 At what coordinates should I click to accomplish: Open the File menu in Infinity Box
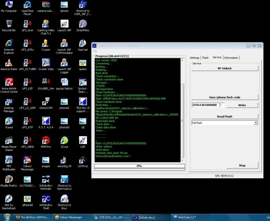pos(95,51)
